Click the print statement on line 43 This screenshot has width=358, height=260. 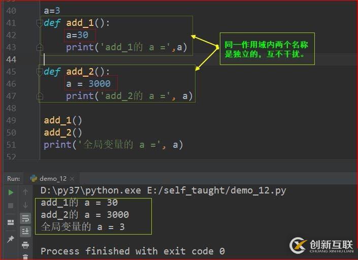127,47
